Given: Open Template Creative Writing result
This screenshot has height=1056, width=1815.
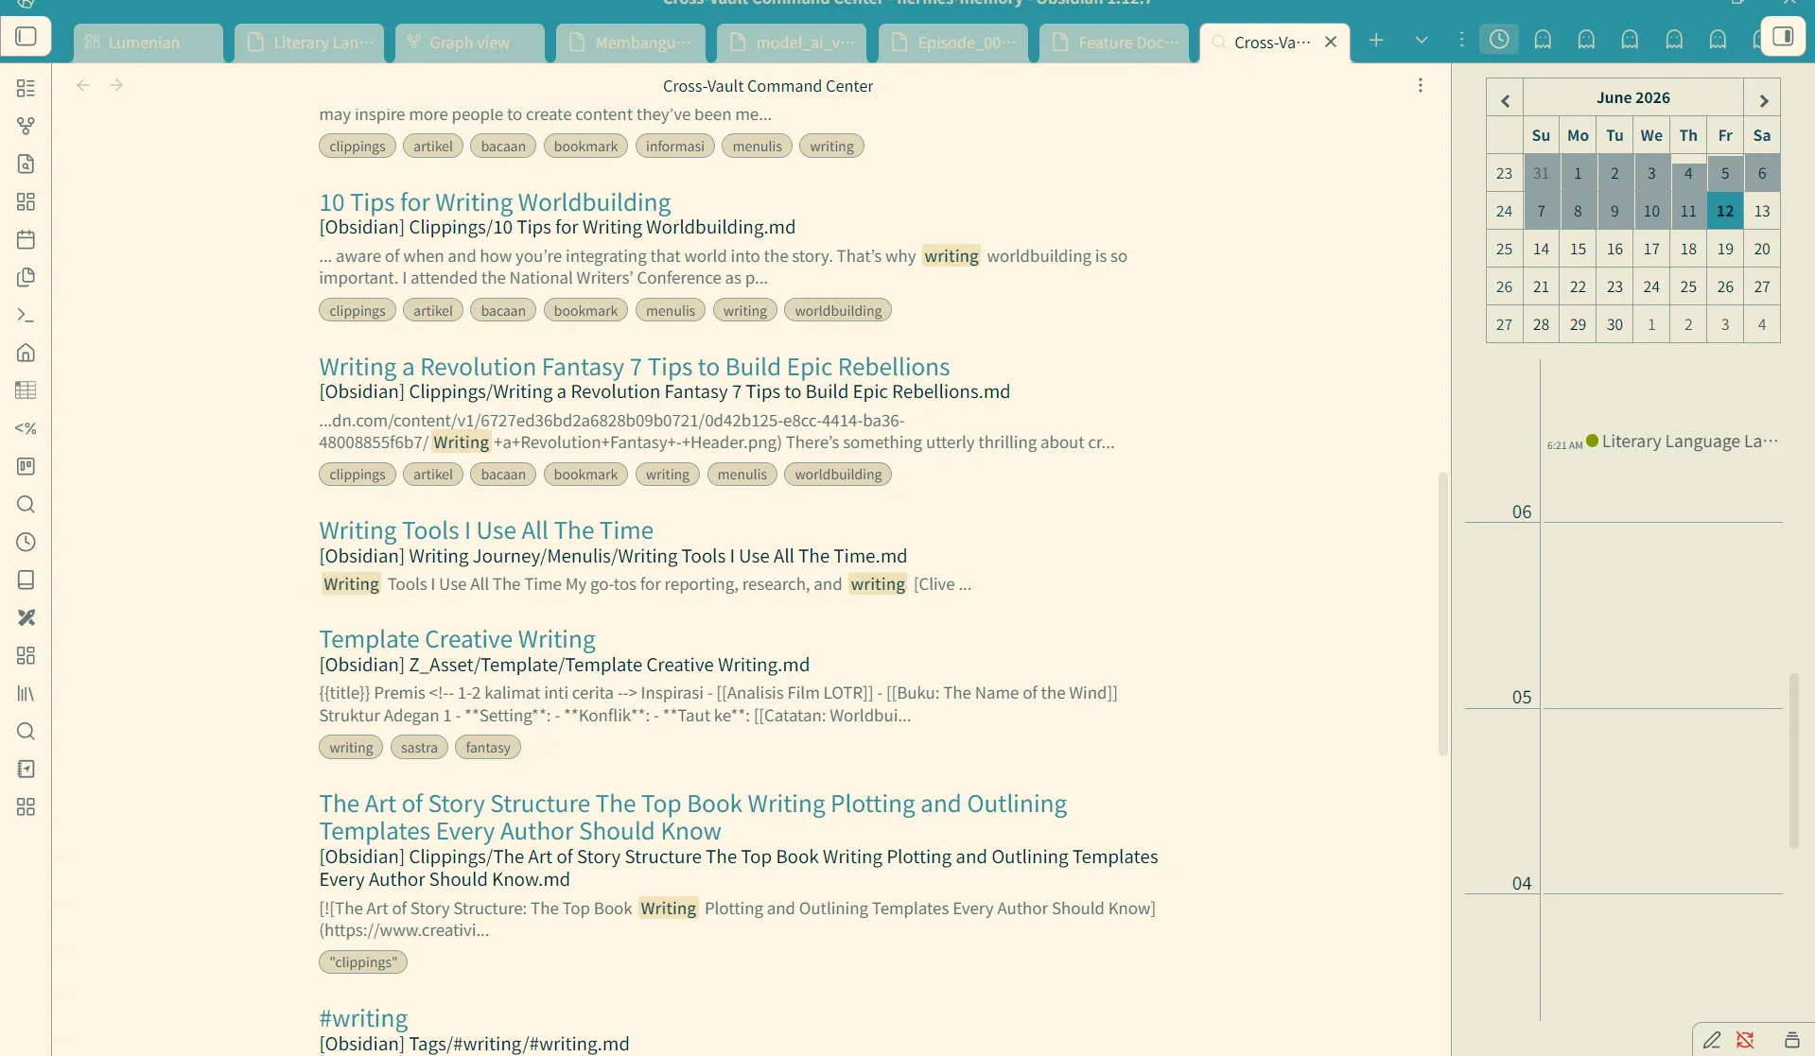Looking at the screenshot, I should point(457,638).
